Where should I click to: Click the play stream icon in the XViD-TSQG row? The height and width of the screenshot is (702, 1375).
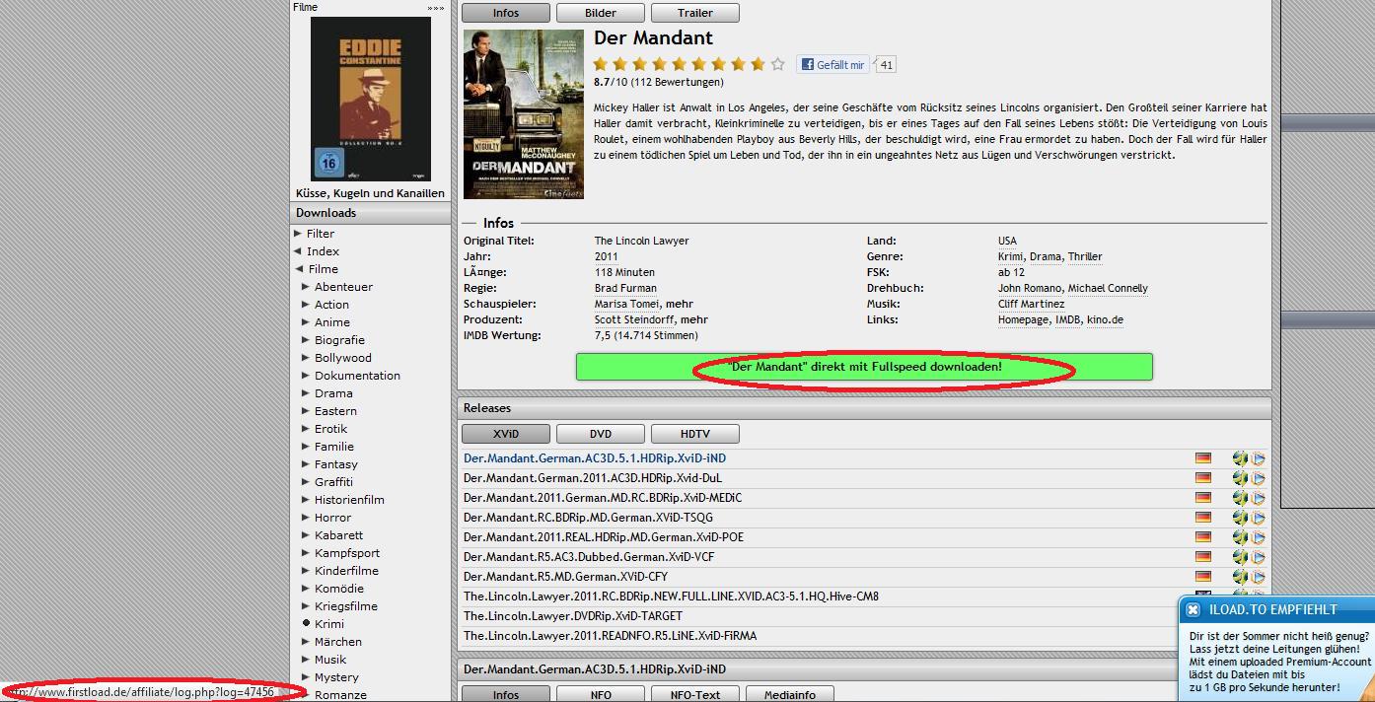(x=1259, y=518)
